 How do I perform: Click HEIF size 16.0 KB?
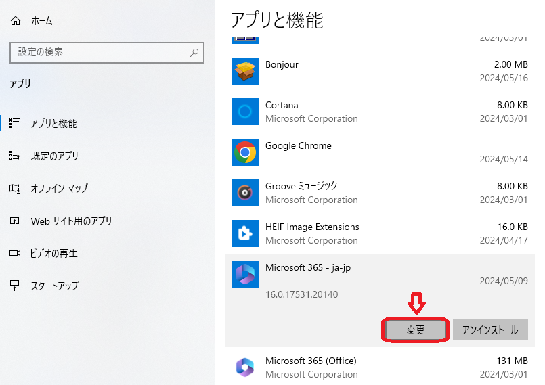pos(513,227)
